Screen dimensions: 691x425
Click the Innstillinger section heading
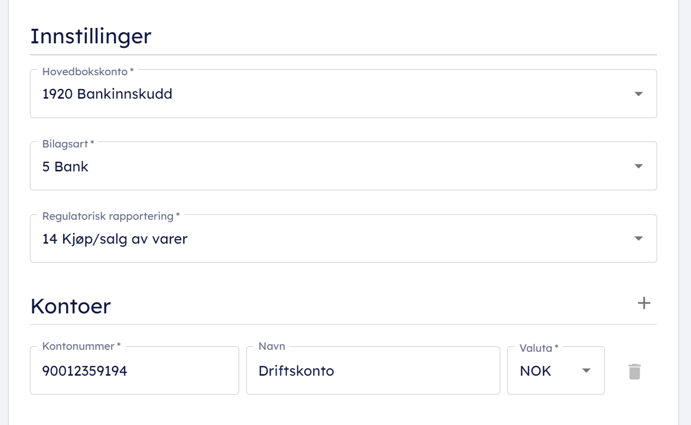pos(91,36)
